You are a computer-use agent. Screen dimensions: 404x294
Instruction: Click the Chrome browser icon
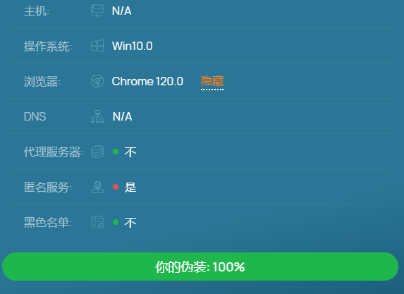click(97, 81)
